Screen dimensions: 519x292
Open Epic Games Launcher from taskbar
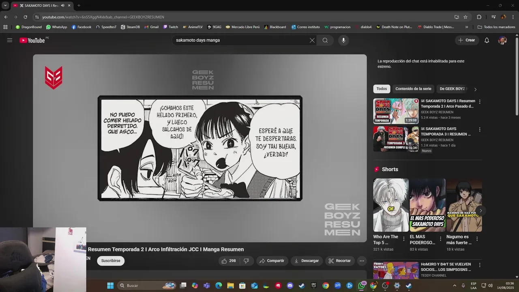[314, 286]
